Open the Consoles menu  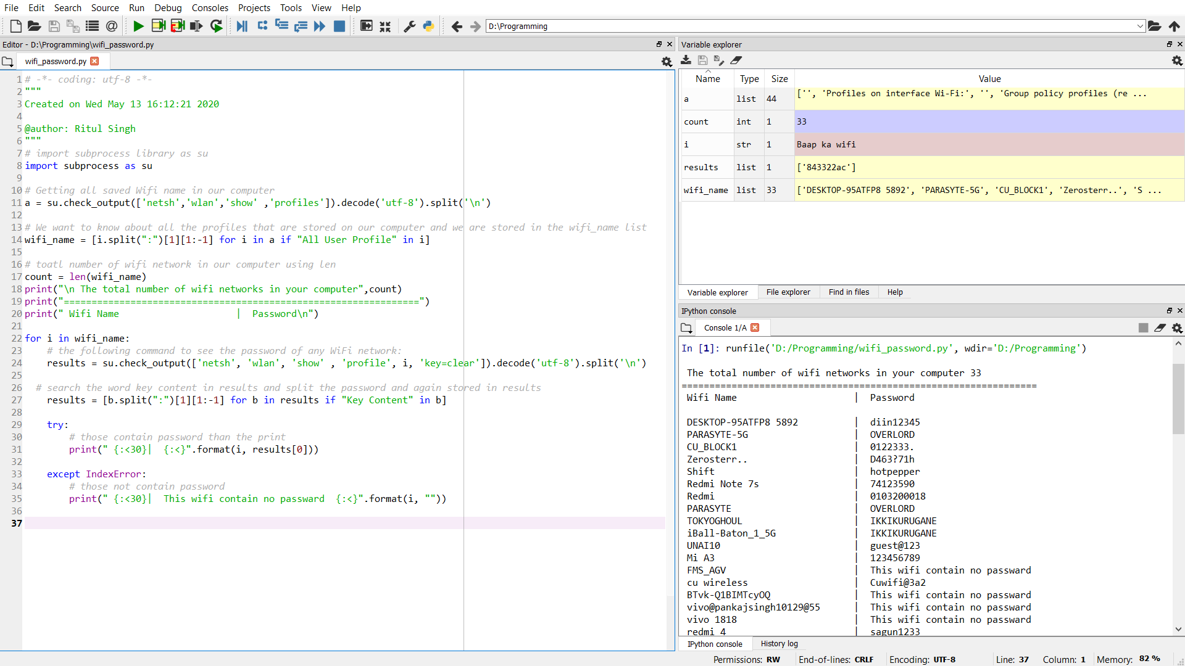click(209, 7)
